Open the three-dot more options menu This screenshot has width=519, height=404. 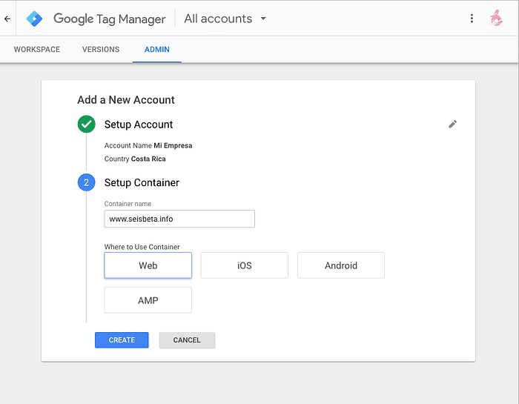pyautogui.click(x=472, y=19)
